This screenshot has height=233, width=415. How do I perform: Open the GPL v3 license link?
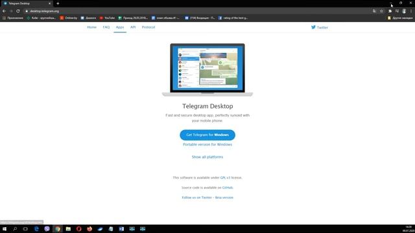[x=225, y=177]
